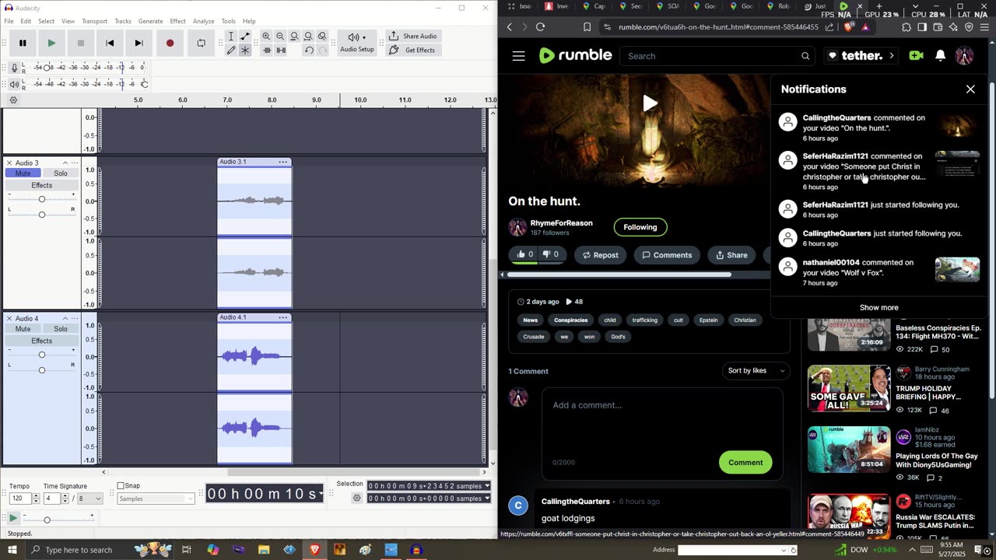Enable the Loop playback button
This screenshot has height=560, width=996.
point(201,44)
